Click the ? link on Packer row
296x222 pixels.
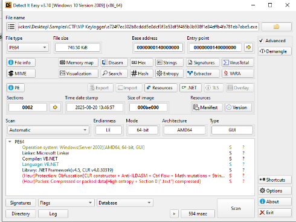[x=243, y=181]
